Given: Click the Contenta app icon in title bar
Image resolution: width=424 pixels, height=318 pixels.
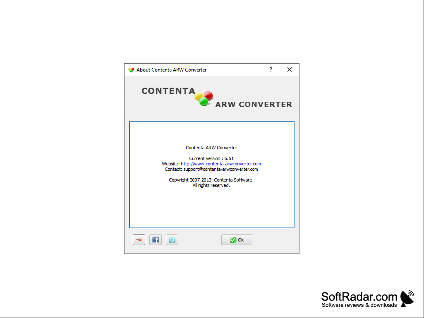Looking at the screenshot, I should (131, 70).
